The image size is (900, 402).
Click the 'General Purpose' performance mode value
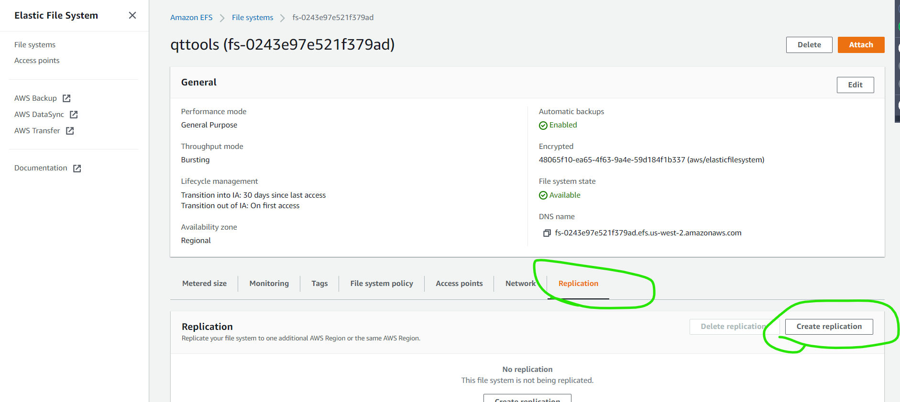click(209, 125)
